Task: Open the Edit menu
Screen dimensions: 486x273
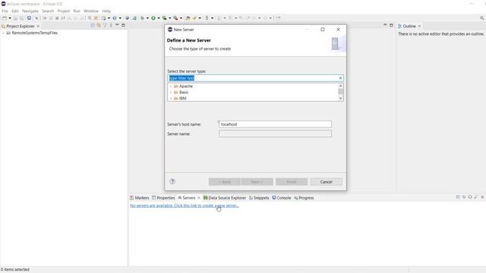Action: click(15, 11)
